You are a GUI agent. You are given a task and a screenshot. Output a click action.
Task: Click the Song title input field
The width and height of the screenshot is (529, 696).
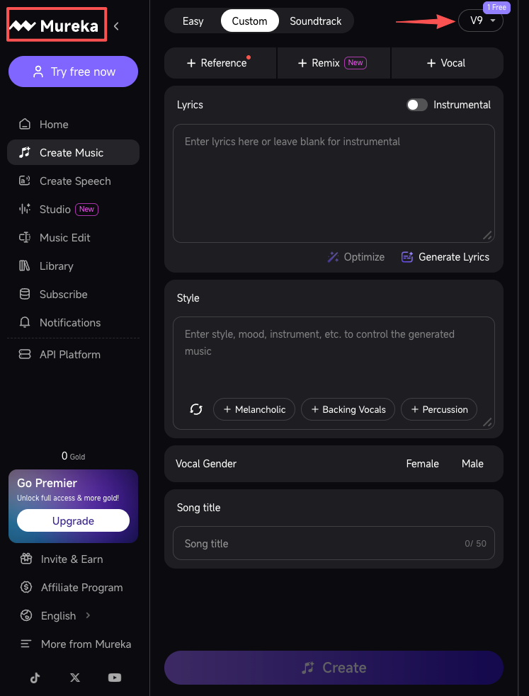pyautogui.click(x=334, y=543)
